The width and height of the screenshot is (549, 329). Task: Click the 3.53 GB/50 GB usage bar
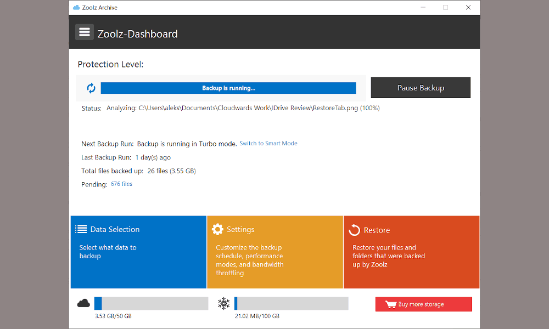tap(152, 303)
